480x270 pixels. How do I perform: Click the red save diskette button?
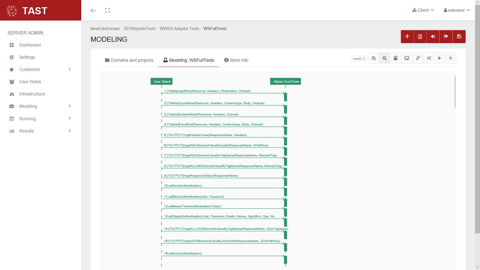click(x=459, y=36)
